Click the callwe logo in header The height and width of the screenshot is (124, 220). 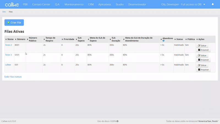pos(12,4)
